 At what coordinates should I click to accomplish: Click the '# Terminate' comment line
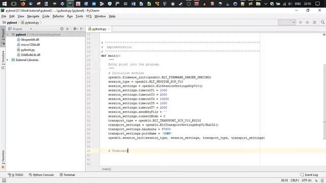[x=118, y=151]
